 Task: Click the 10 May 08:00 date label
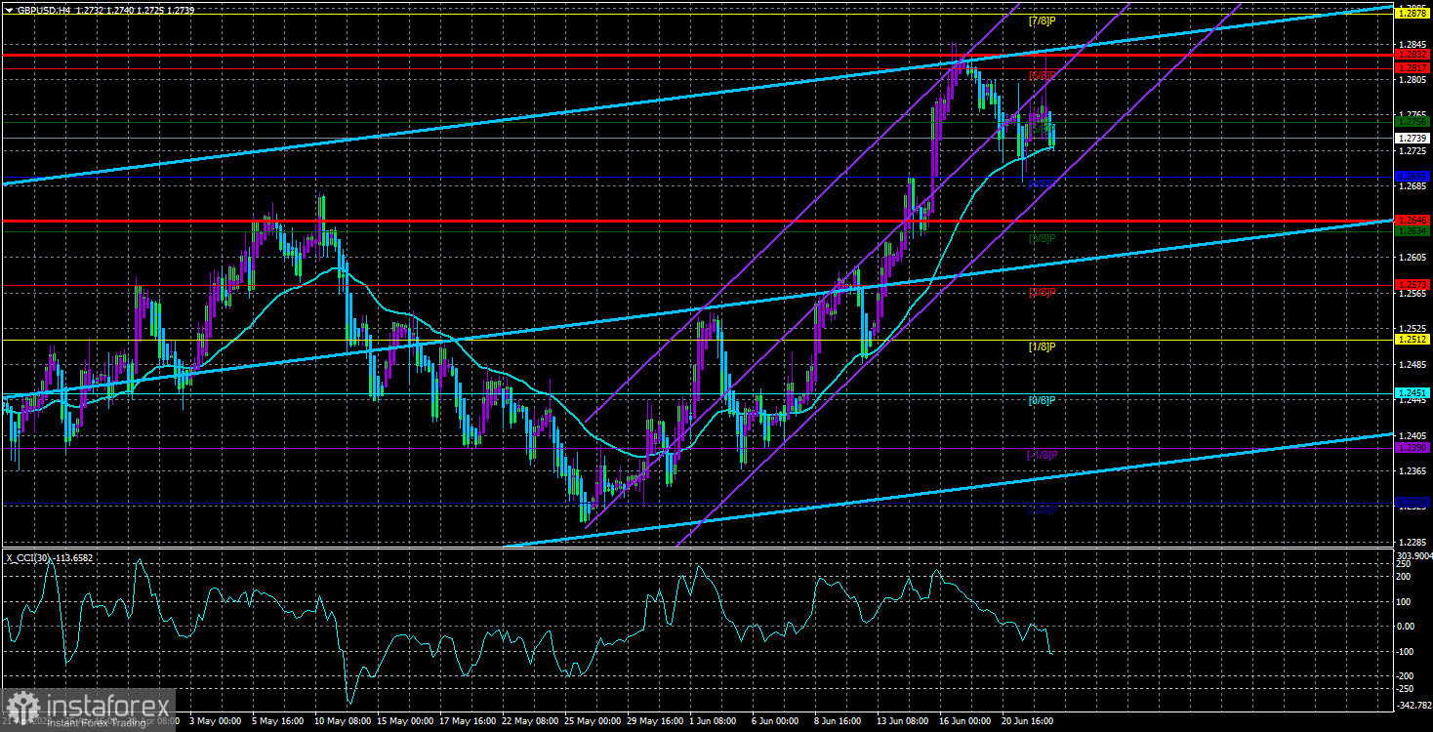[344, 721]
